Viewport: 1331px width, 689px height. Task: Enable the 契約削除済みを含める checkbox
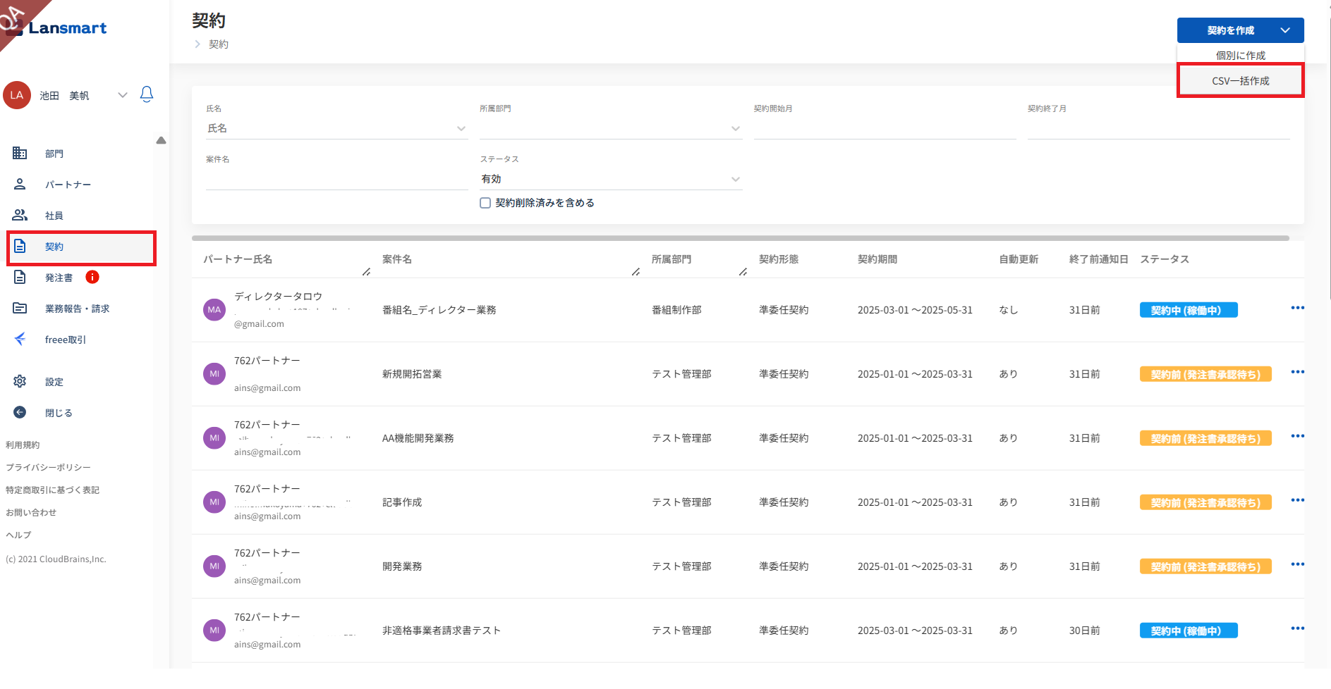485,203
